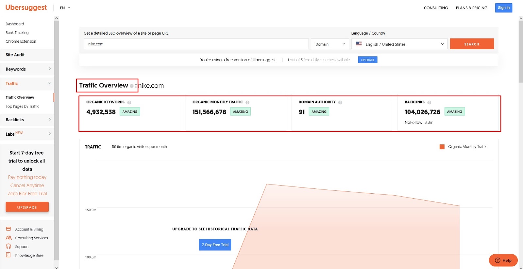
Task: Select Traffic Overview in the sidebar
Action: [x=20, y=97]
